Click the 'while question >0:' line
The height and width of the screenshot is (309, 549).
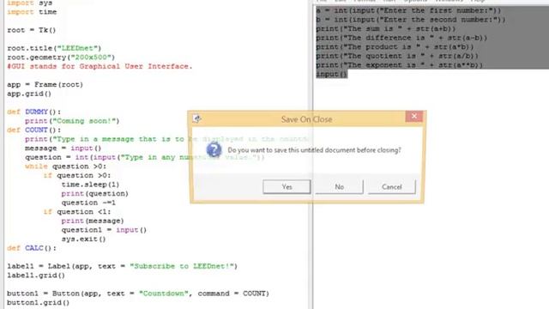pos(65,167)
